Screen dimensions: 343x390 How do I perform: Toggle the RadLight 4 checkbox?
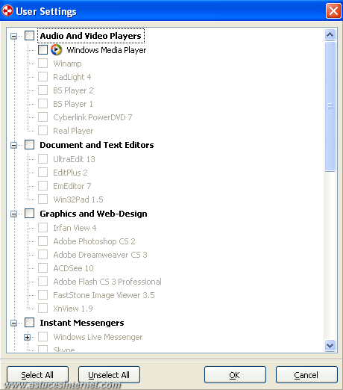coord(43,77)
